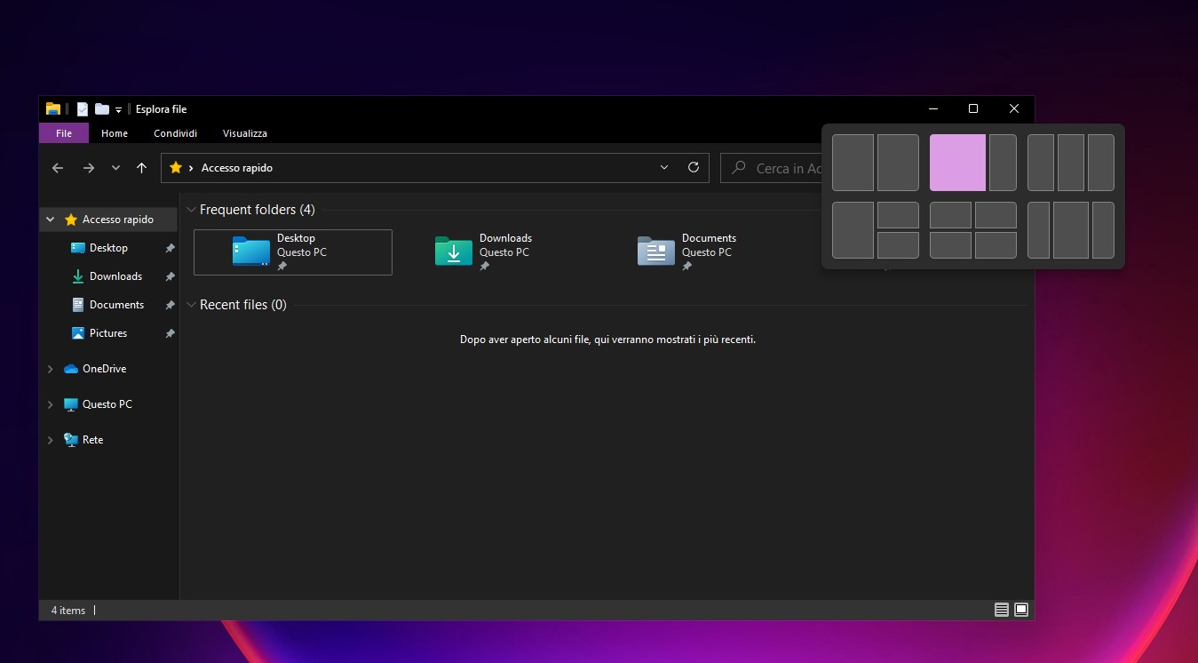Refresh the folder with the refresh icon

tap(694, 168)
